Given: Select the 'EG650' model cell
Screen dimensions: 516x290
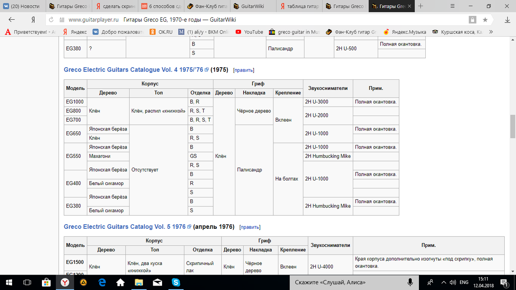Looking at the screenshot, I should pos(75,134).
